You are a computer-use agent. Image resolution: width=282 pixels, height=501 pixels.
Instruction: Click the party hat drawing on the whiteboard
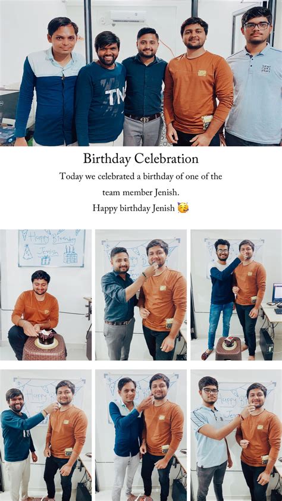click(x=27, y=252)
